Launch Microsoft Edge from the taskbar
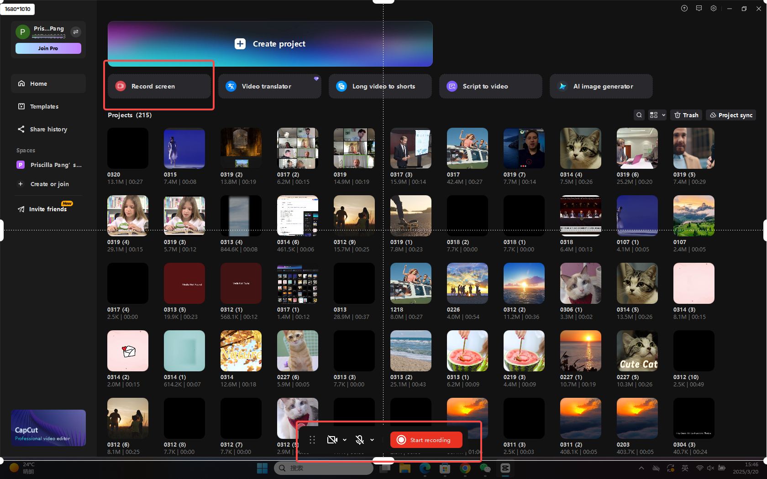 [425, 468]
